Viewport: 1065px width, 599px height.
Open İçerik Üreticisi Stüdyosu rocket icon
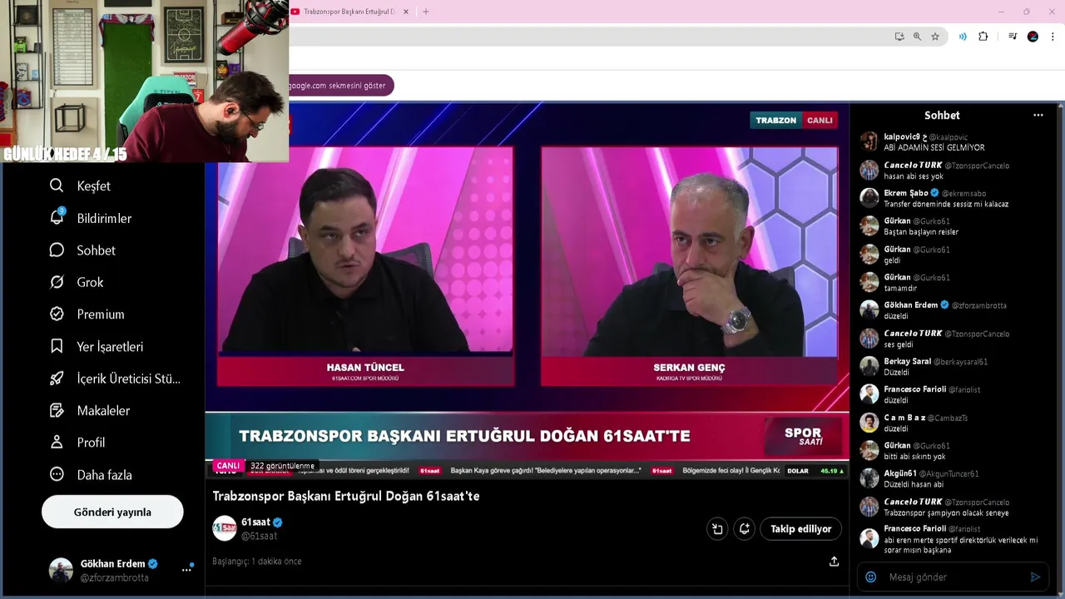coord(57,378)
